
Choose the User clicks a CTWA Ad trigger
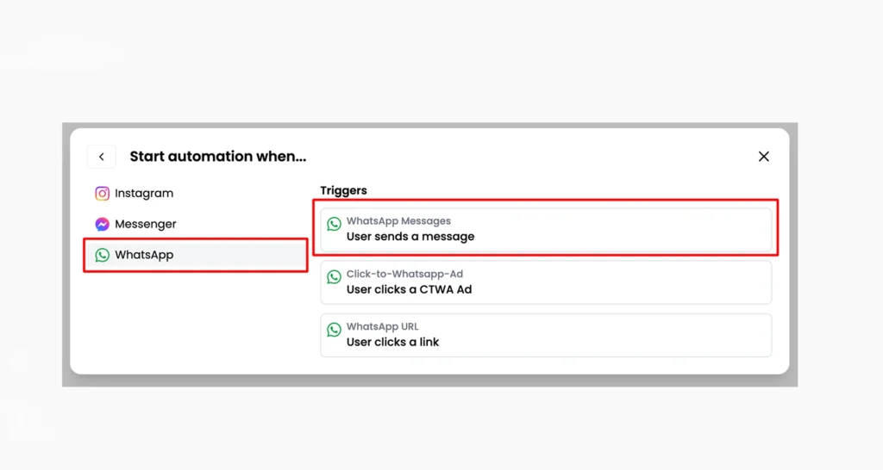546,282
